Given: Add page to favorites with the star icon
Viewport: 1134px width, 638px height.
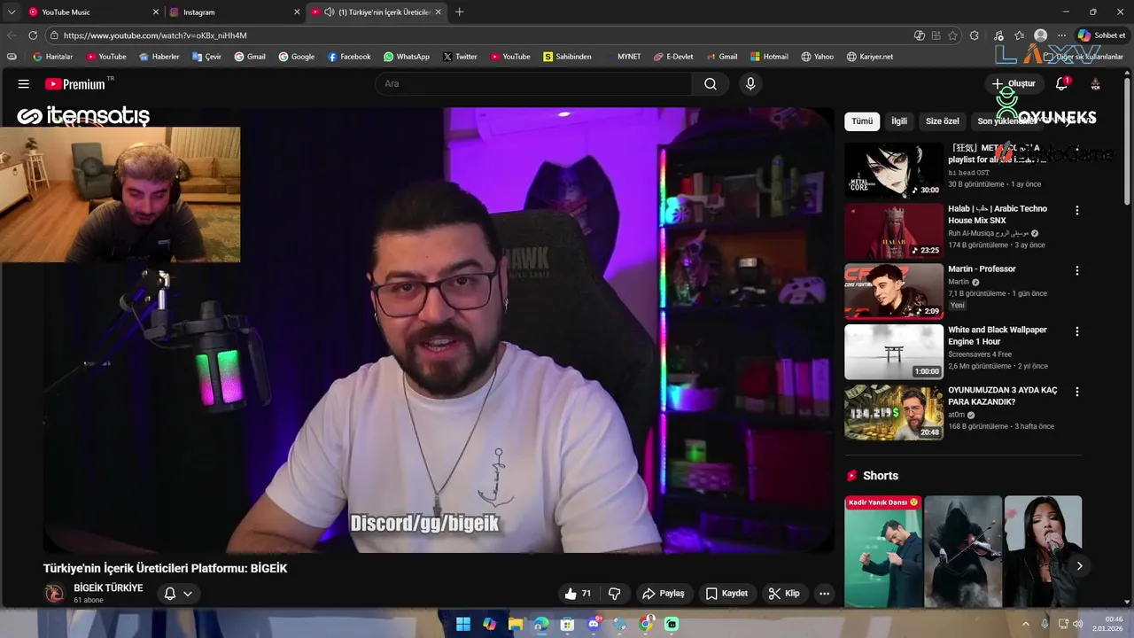Looking at the screenshot, I should point(952,35).
